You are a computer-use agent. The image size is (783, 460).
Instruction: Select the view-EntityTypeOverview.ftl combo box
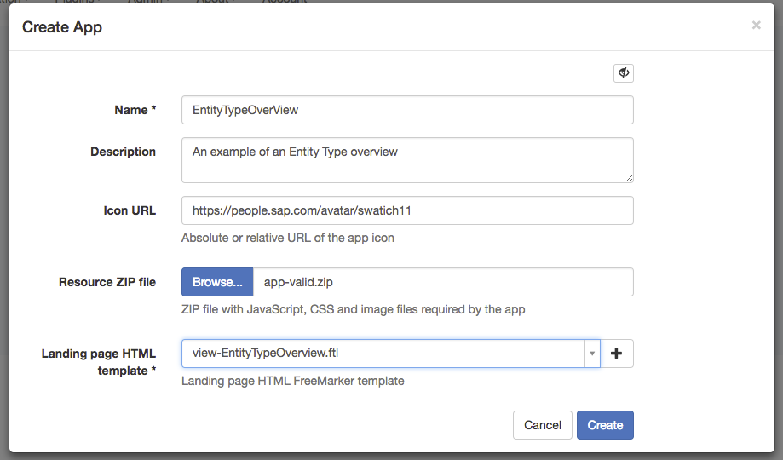(x=382, y=354)
